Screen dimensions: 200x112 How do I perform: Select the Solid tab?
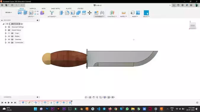(22, 9)
